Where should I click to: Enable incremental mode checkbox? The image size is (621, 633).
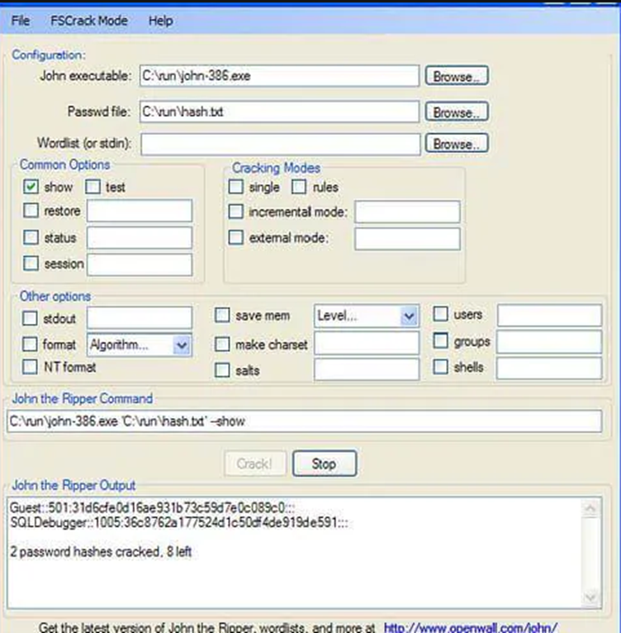click(236, 211)
